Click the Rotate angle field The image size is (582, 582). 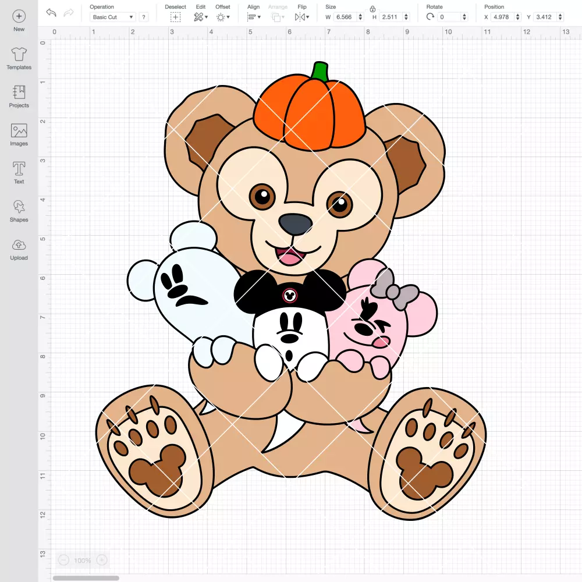449,17
